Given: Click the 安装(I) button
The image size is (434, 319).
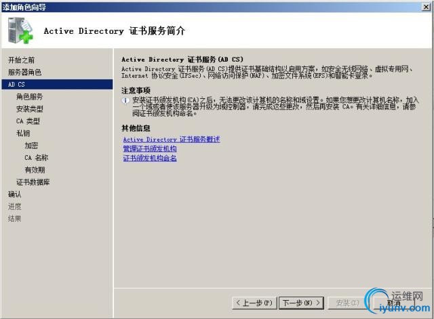Looking at the screenshot, I should (347, 303).
